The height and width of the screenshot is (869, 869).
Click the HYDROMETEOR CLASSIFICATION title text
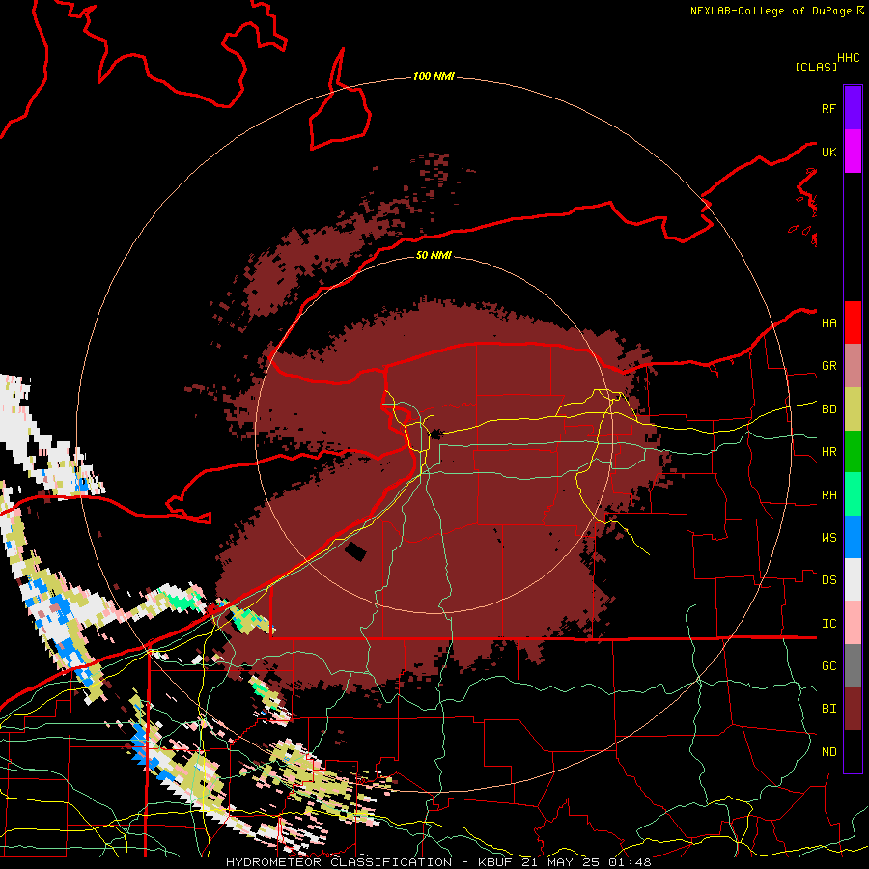click(339, 862)
